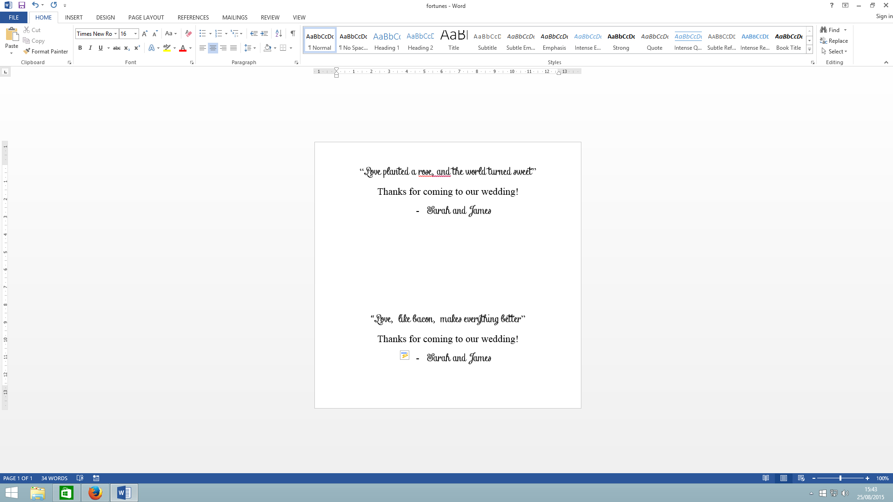Image resolution: width=893 pixels, height=502 pixels.
Task: Open the Select dropdown in Editing
Action: (834, 51)
